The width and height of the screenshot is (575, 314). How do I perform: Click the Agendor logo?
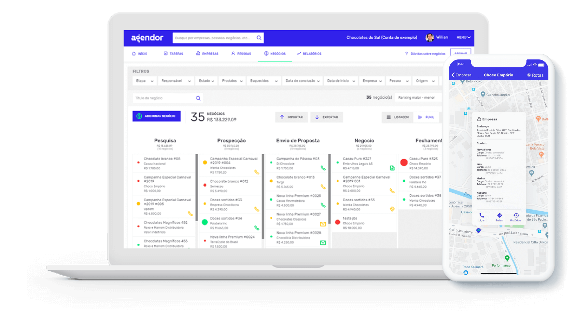(x=147, y=38)
